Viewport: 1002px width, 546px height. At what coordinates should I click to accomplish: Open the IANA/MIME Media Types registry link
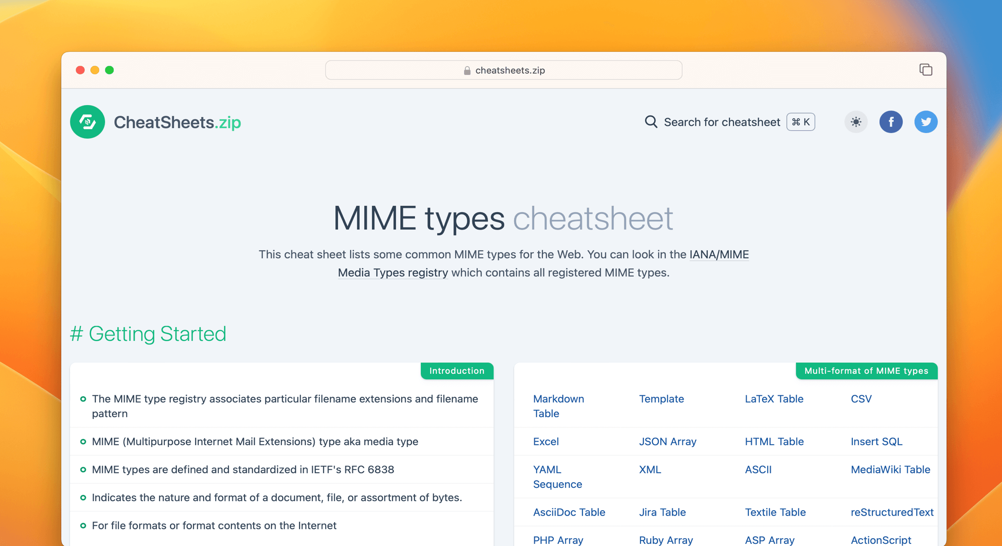(718, 255)
